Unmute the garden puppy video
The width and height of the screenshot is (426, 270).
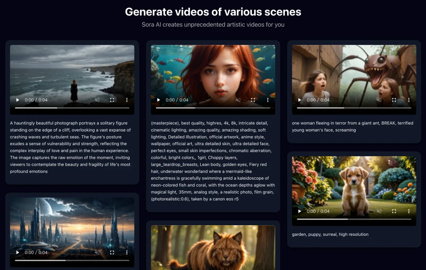(x=379, y=211)
